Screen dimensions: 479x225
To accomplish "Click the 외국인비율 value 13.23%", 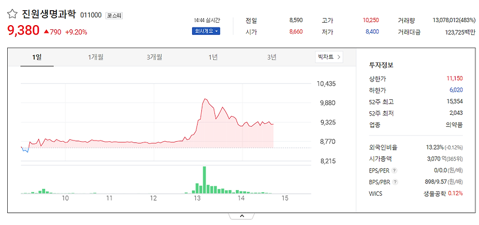I will 435,147.
